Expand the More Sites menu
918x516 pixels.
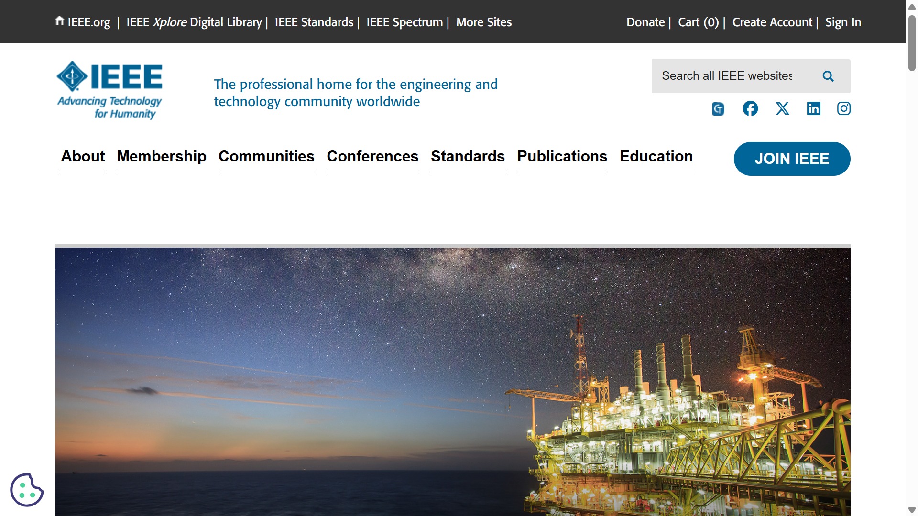[483, 22]
